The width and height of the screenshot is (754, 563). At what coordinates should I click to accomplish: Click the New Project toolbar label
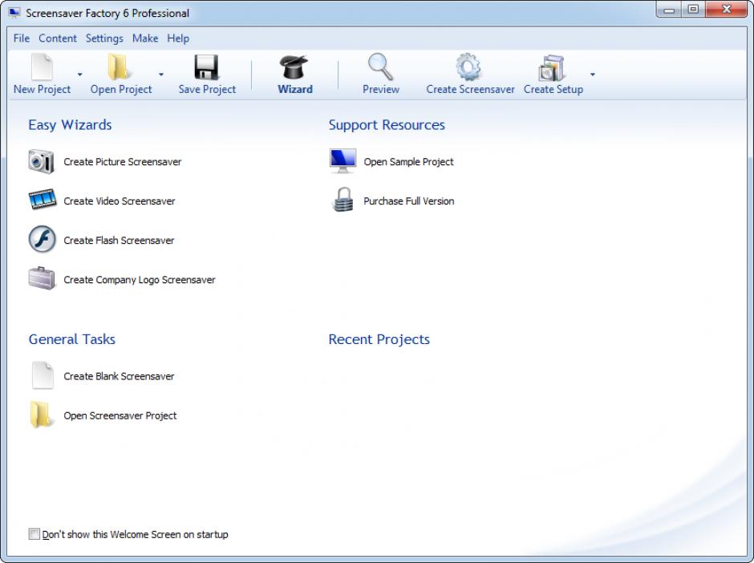point(42,90)
